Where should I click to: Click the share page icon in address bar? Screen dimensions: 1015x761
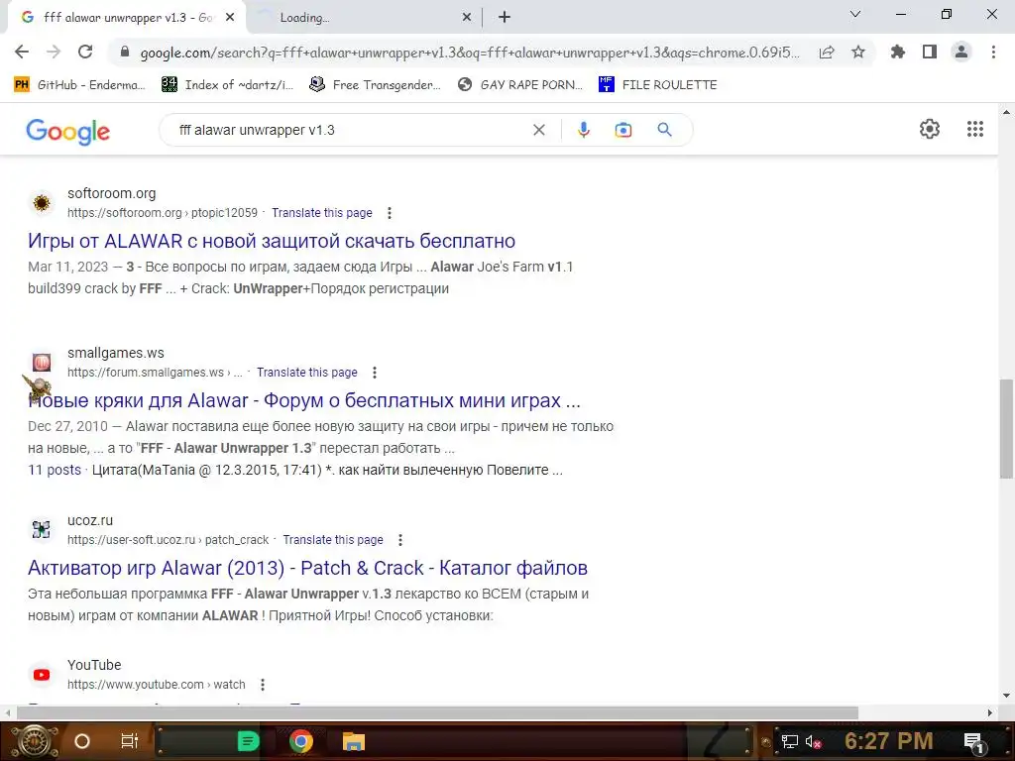[x=827, y=53]
